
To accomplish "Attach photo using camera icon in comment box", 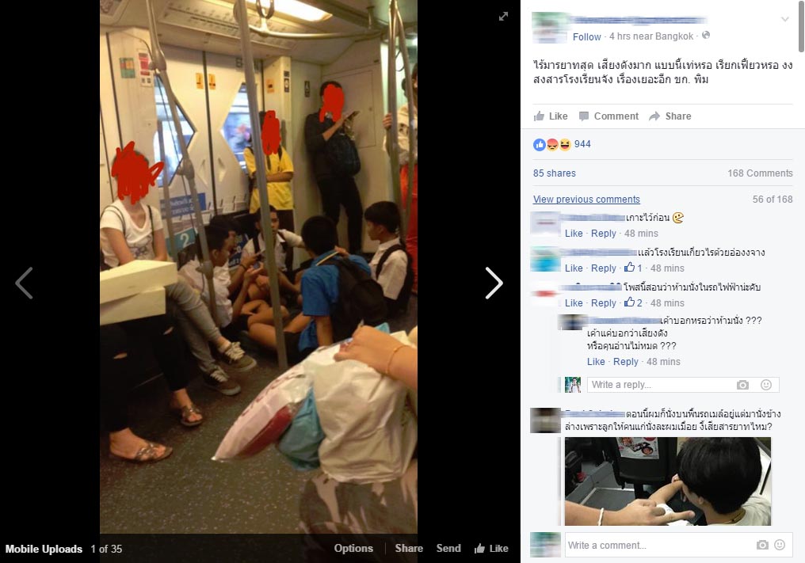I will 762,545.
